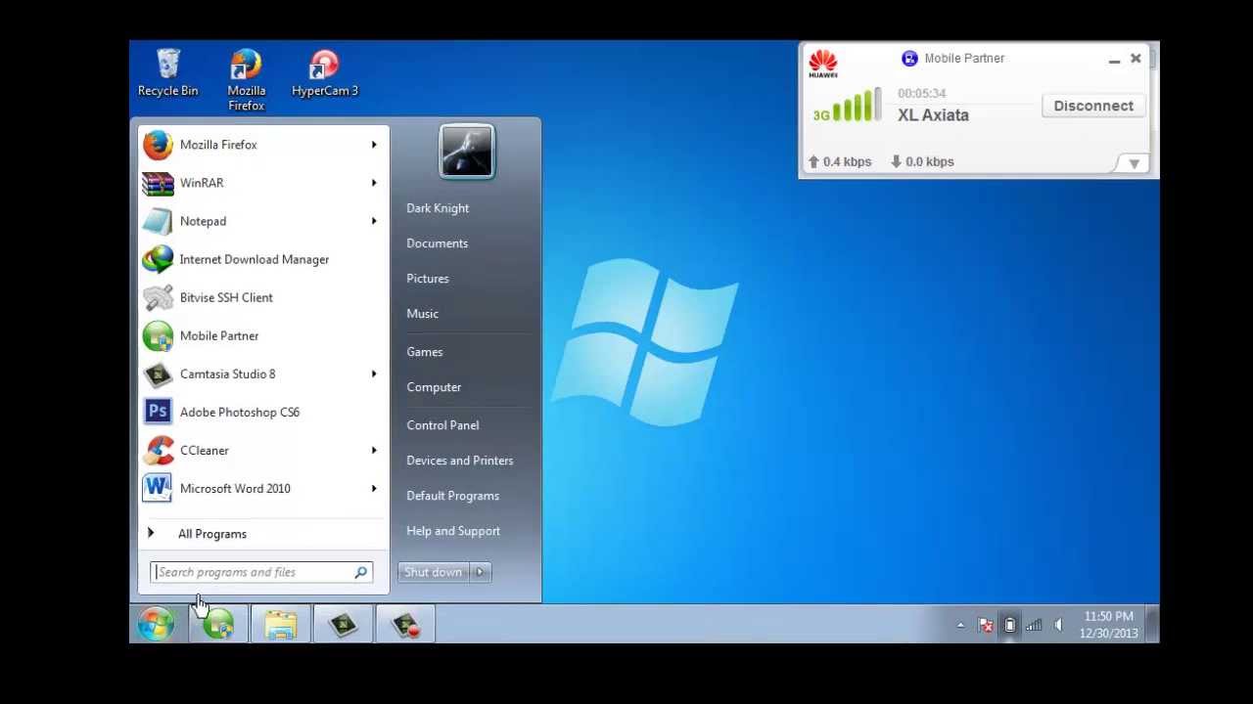The image size is (1253, 704).
Task: Click search magnifier icon in Start menu
Action: pyautogui.click(x=361, y=572)
